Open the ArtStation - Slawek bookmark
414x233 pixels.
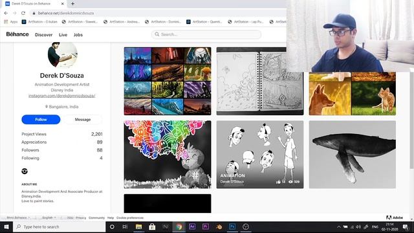click(x=80, y=21)
